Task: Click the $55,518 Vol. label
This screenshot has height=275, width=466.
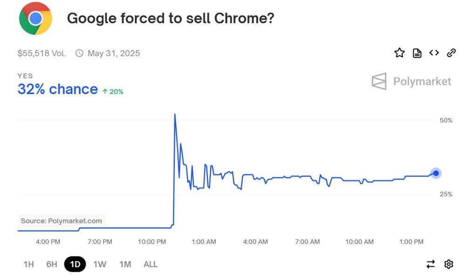Action: [x=41, y=53]
